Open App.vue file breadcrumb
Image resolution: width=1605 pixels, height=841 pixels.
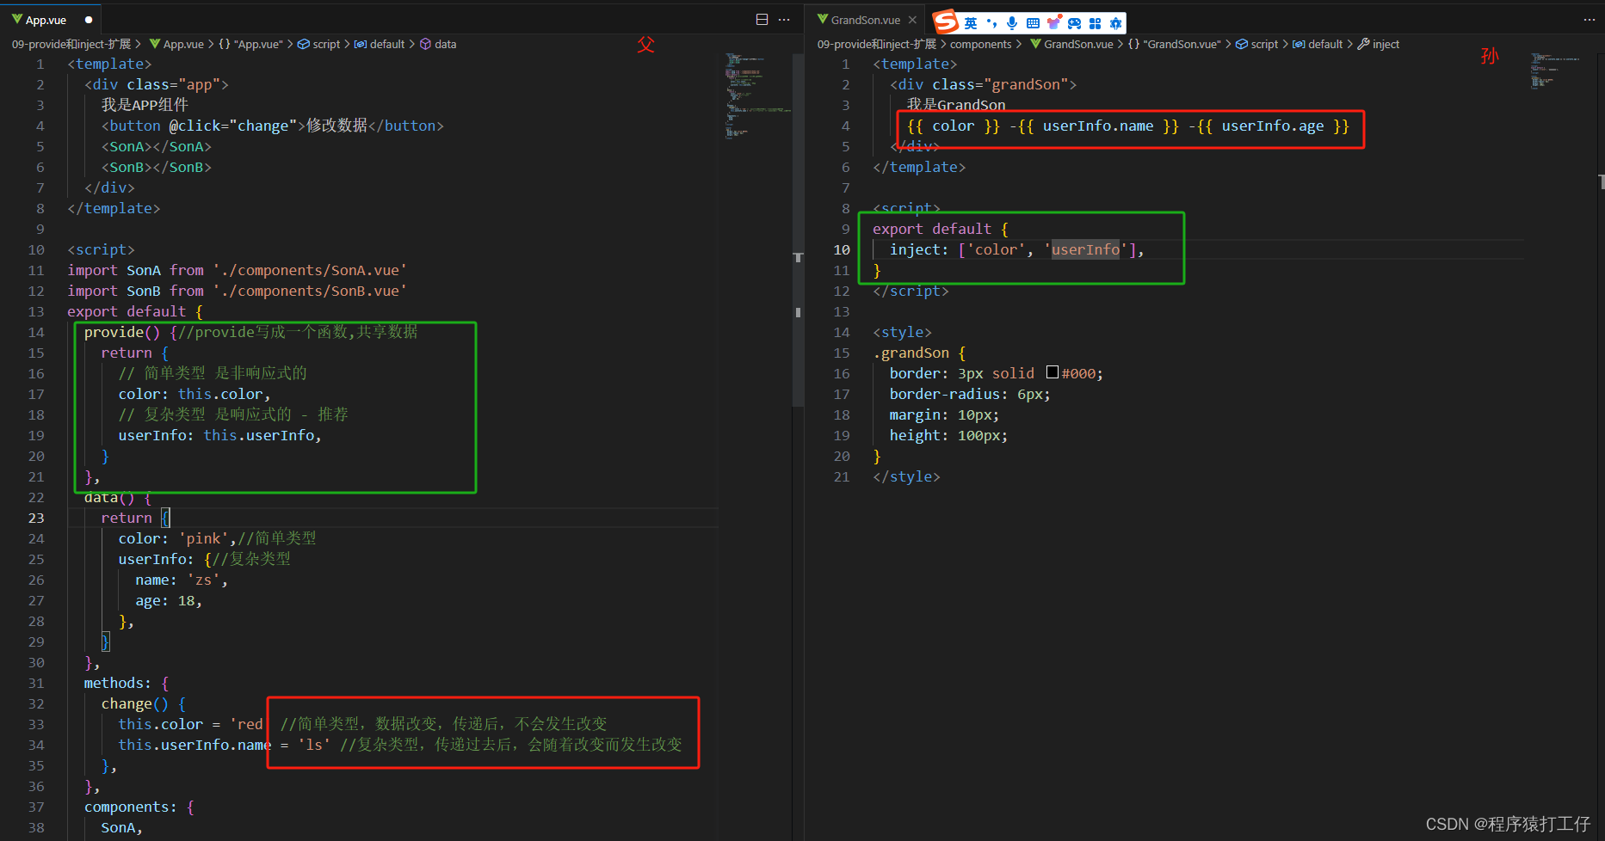[176, 44]
